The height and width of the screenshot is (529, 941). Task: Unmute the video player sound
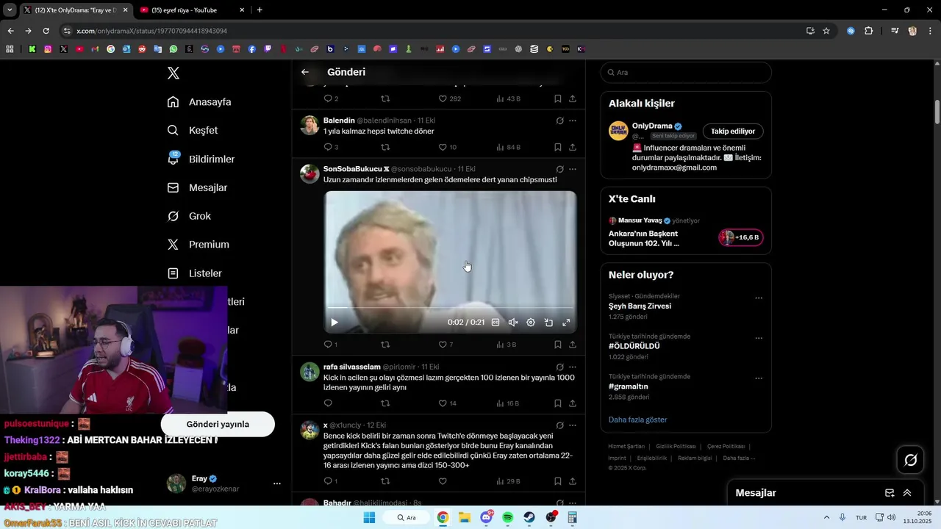click(513, 322)
